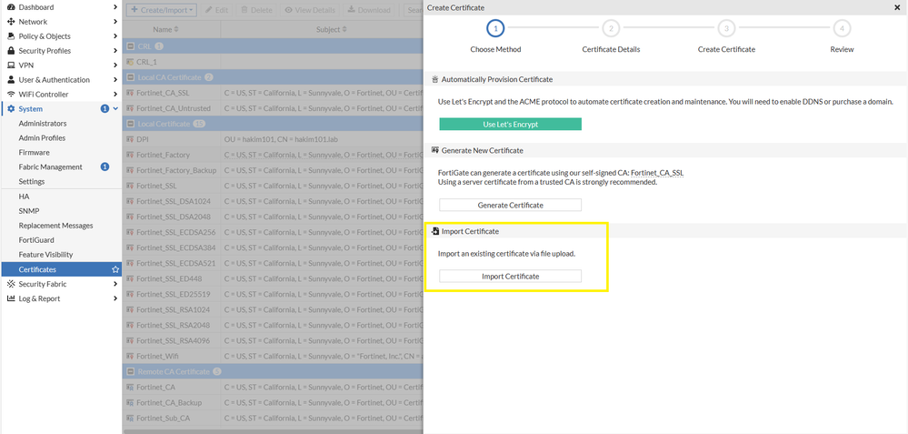Toggle the favorite star on Certificates
The width and height of the screenshot is (908, 434).
coord(115,269)
